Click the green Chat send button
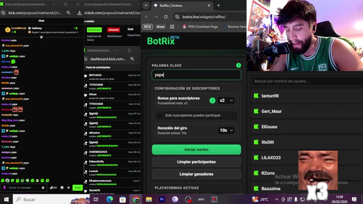 77,188
